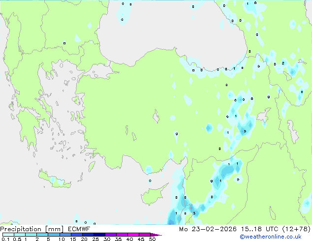The image size is (312, 241).
Task: Click the '35' legend scale label
Action: tap(118, 239)
